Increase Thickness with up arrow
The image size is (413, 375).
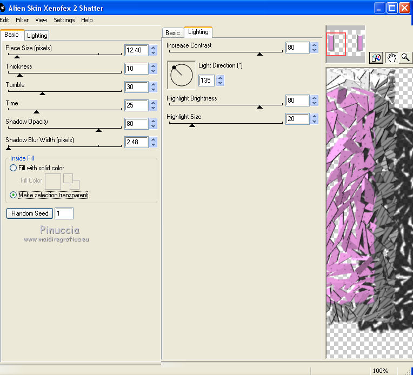[154, 66]
